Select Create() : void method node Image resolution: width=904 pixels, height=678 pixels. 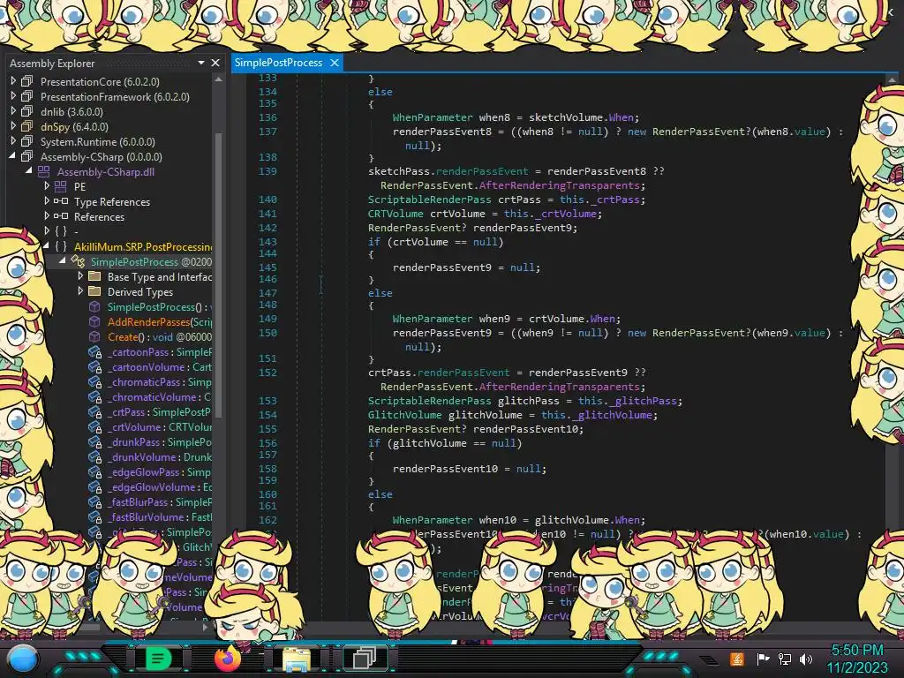pyautogui.click(x=160, y=336)
